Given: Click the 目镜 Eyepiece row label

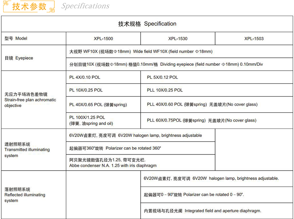Looking at the screenshot, I should [19, 58].
